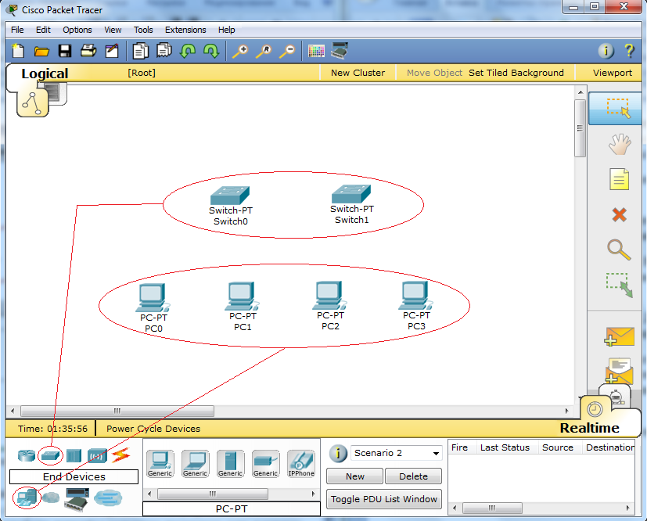The image size is (647, 521).
Task: Pick the IPPhone device
Action: pyautogui.click(x=300, y=464)
